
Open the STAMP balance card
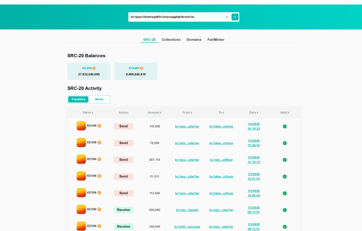click(136, 71)
